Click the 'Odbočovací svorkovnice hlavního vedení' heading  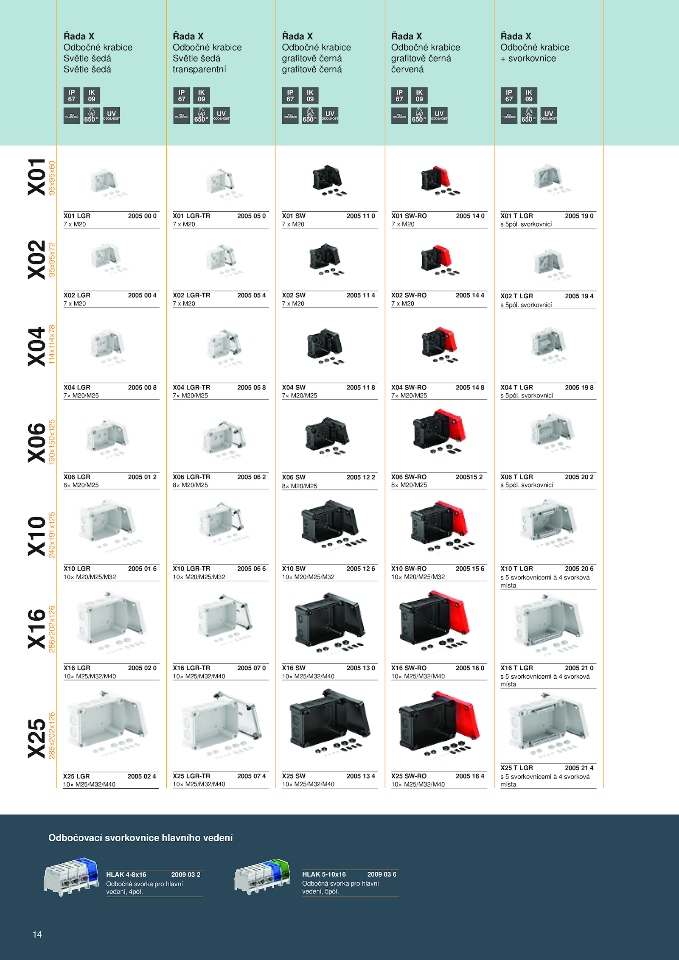click(x=140, y=838)
